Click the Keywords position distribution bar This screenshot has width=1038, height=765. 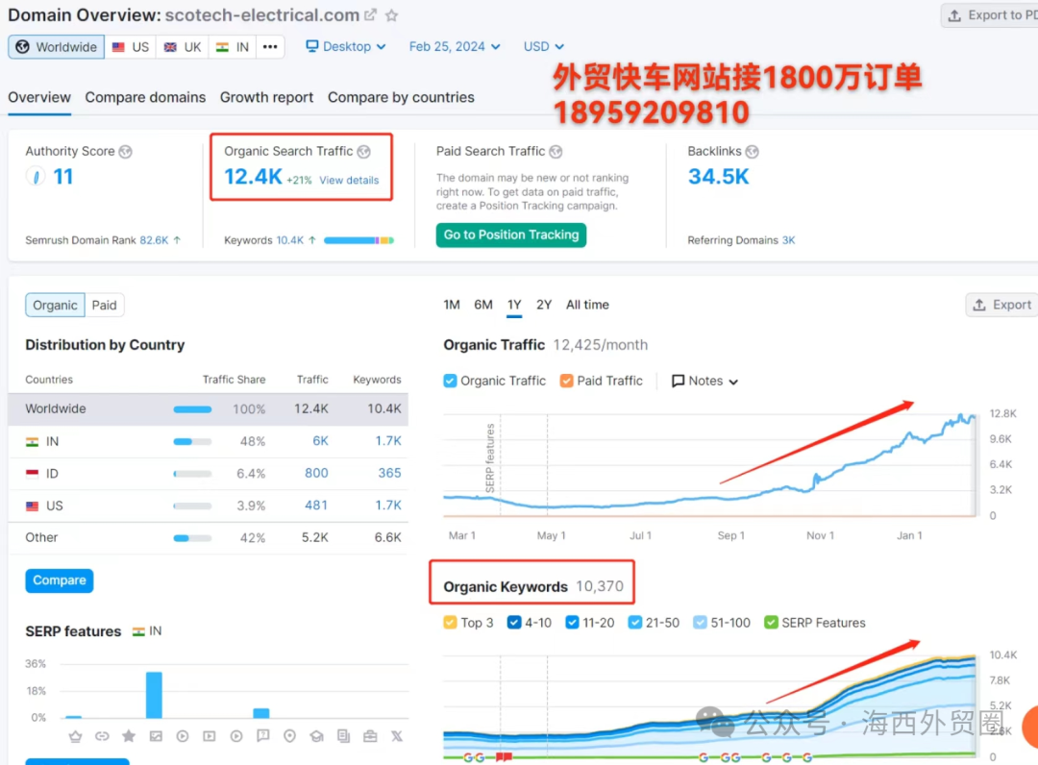[x=358, y=240]
